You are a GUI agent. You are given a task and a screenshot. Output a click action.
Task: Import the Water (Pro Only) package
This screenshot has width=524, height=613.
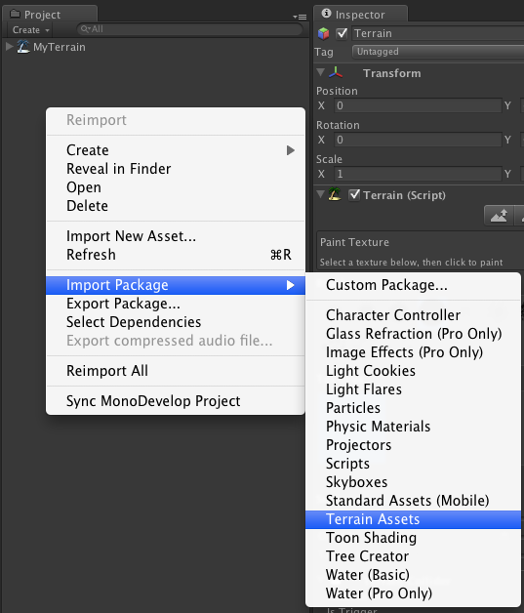point(413,593)
